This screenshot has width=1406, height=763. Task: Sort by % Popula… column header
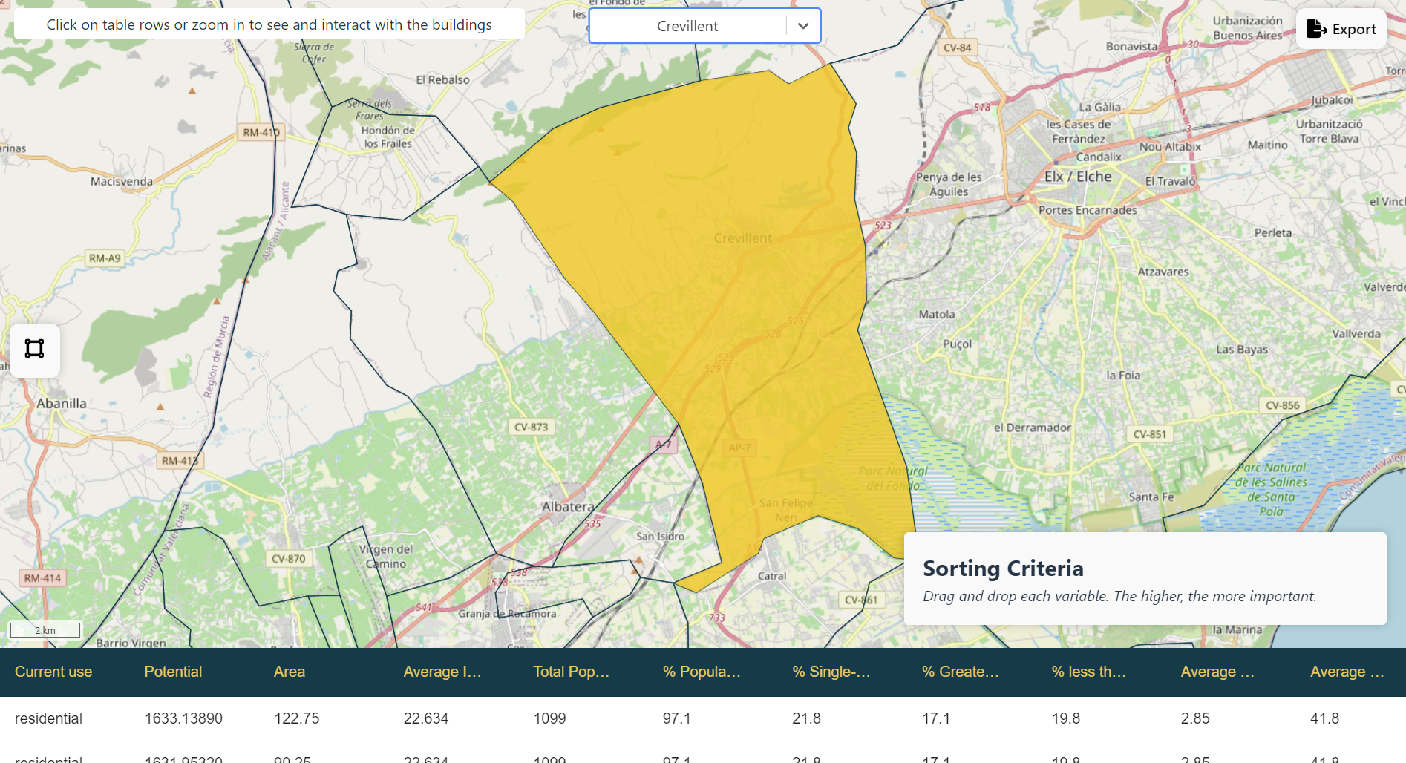coord(702,672)
